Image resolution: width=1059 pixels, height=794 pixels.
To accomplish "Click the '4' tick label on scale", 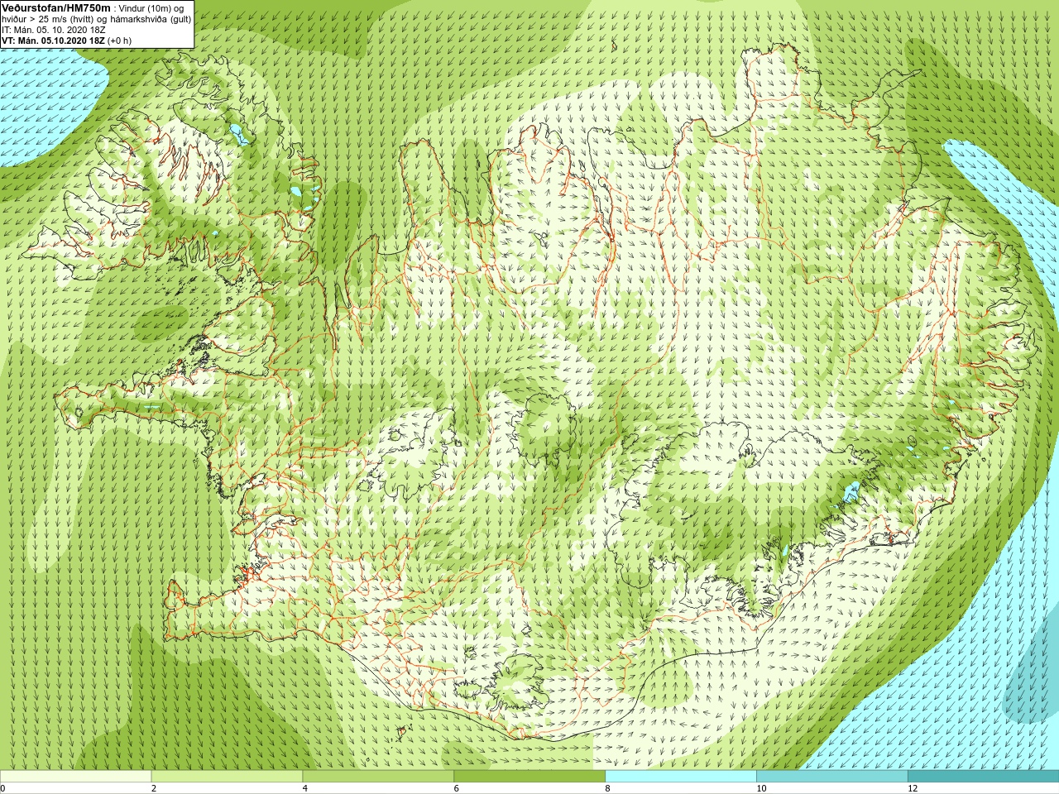I will click(305, 788).
